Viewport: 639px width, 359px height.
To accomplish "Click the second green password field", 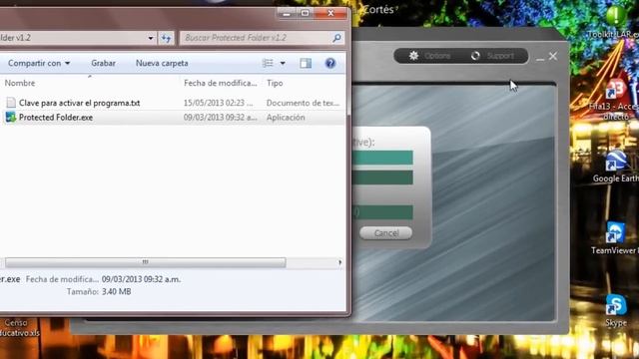I will tap(382, 178).
